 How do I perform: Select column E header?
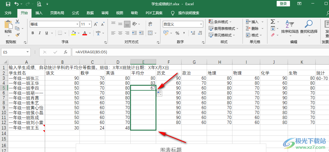tap(143, 62)
